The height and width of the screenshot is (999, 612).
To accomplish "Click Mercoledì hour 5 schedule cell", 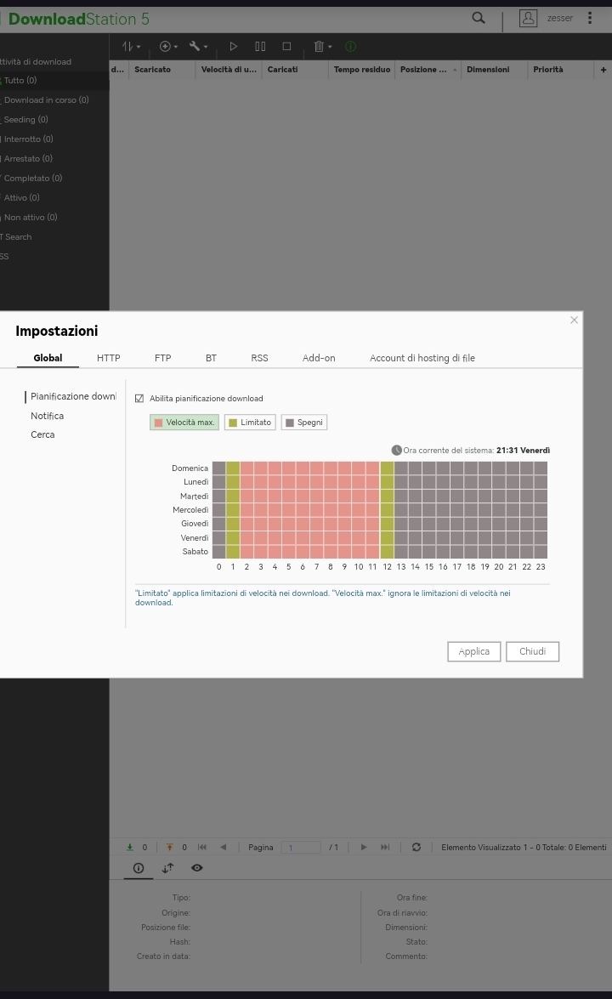I will pos(288,509).
